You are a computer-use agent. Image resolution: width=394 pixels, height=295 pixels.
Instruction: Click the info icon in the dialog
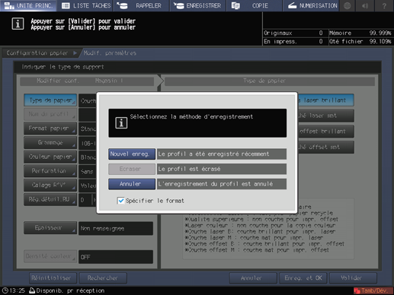coord(121,123)
